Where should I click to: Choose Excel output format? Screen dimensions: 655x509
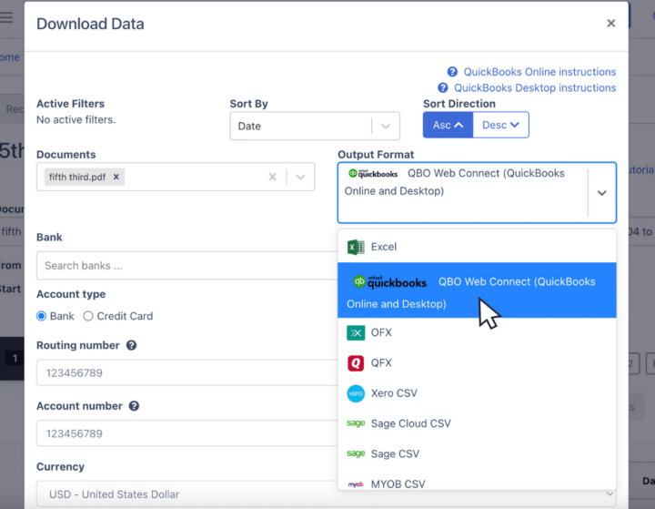pos(477,247)
